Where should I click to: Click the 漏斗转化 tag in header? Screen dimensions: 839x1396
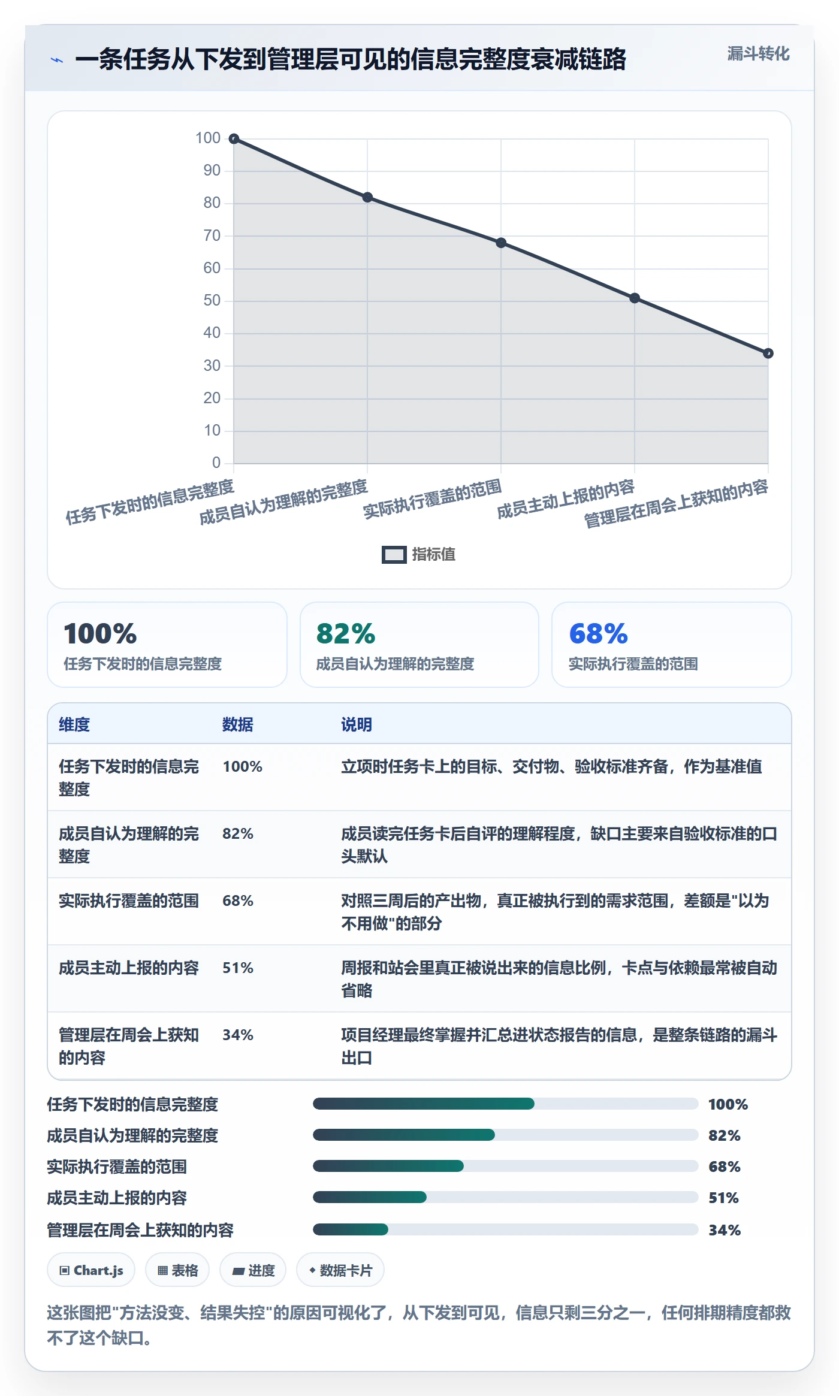[x=758, y=54]
